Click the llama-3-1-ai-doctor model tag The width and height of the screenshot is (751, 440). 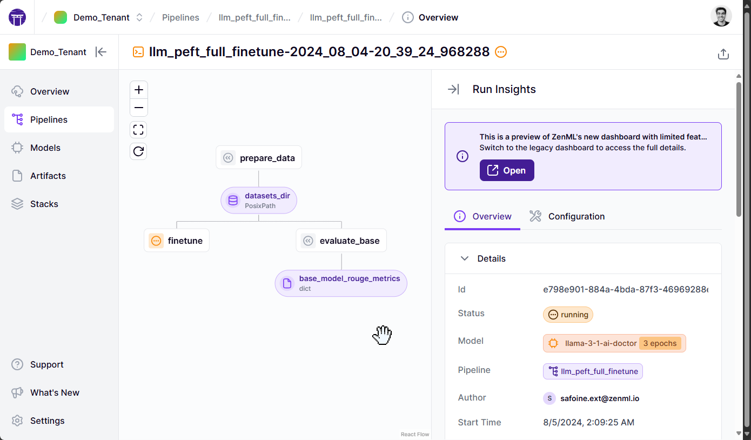[x=600, y=343]
